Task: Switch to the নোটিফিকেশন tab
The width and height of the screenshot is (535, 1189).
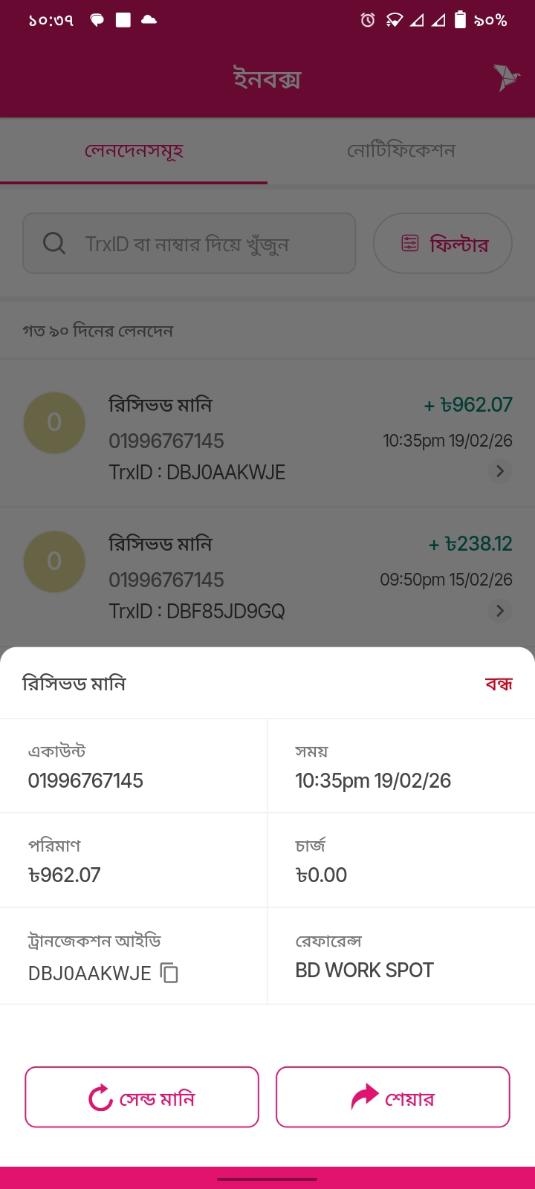Action: point(401,151)
